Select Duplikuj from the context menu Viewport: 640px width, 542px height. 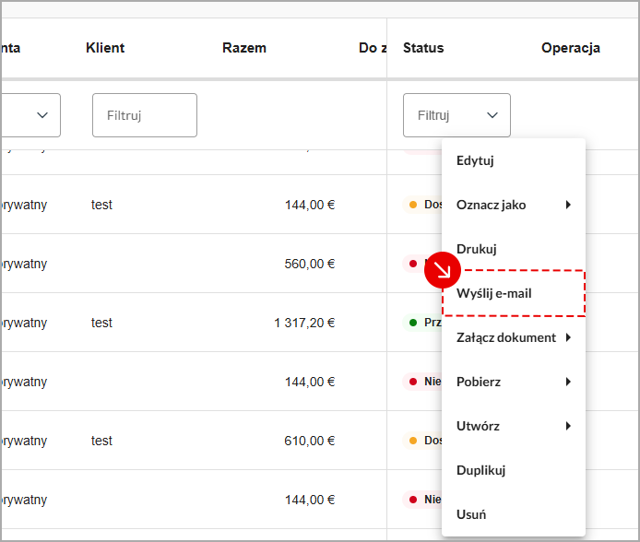[481, 470]
